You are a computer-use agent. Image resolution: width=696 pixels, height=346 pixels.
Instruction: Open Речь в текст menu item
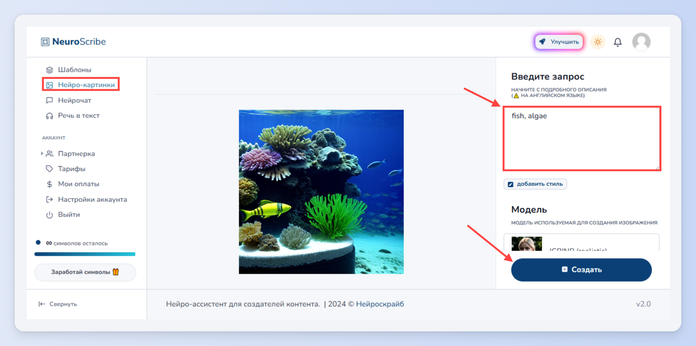point(72,116)
